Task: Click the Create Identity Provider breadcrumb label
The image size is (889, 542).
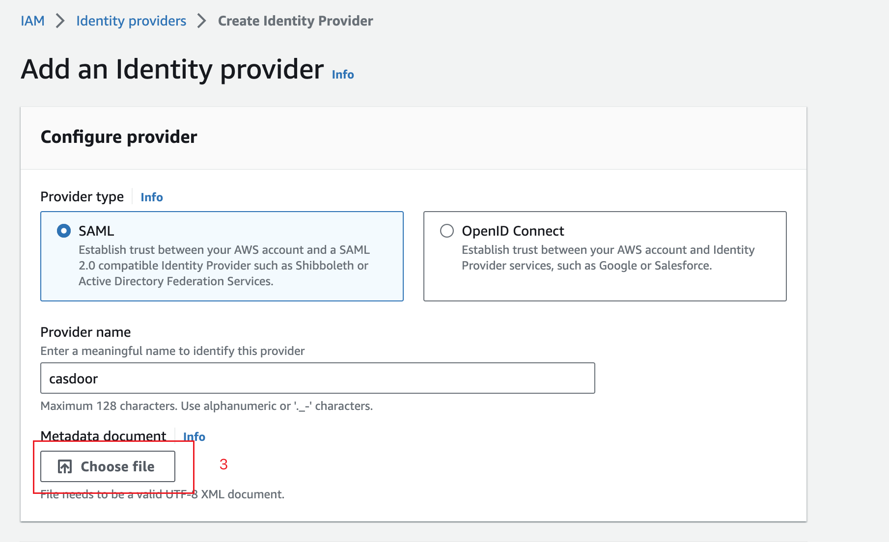Action: pos(295,21)
